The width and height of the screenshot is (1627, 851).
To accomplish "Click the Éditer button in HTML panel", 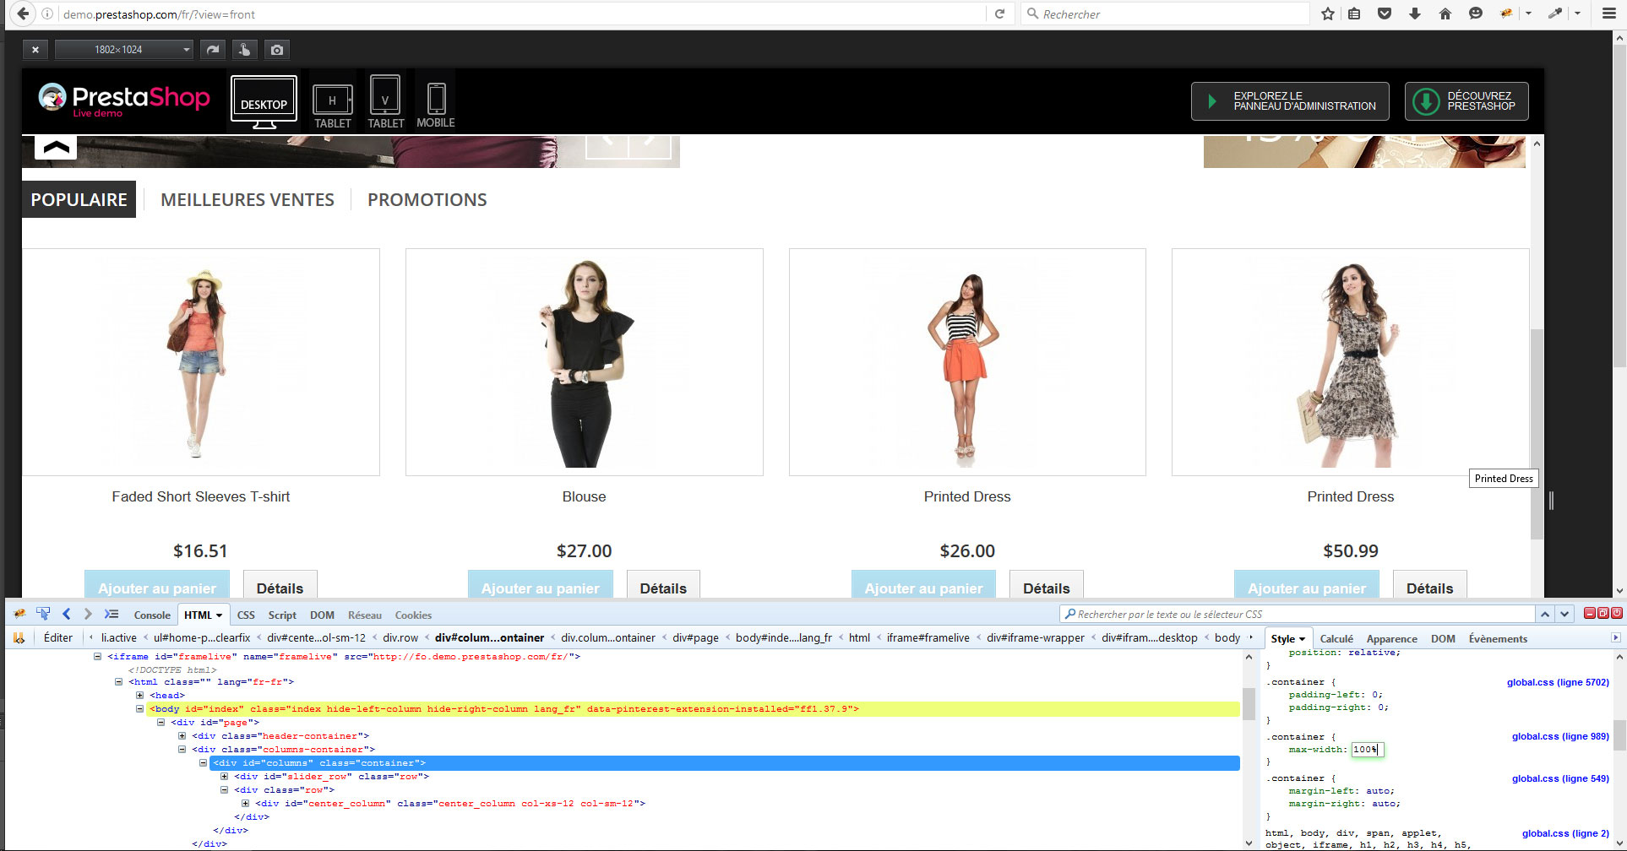I will pyautogui.click(x=58, y=637).
